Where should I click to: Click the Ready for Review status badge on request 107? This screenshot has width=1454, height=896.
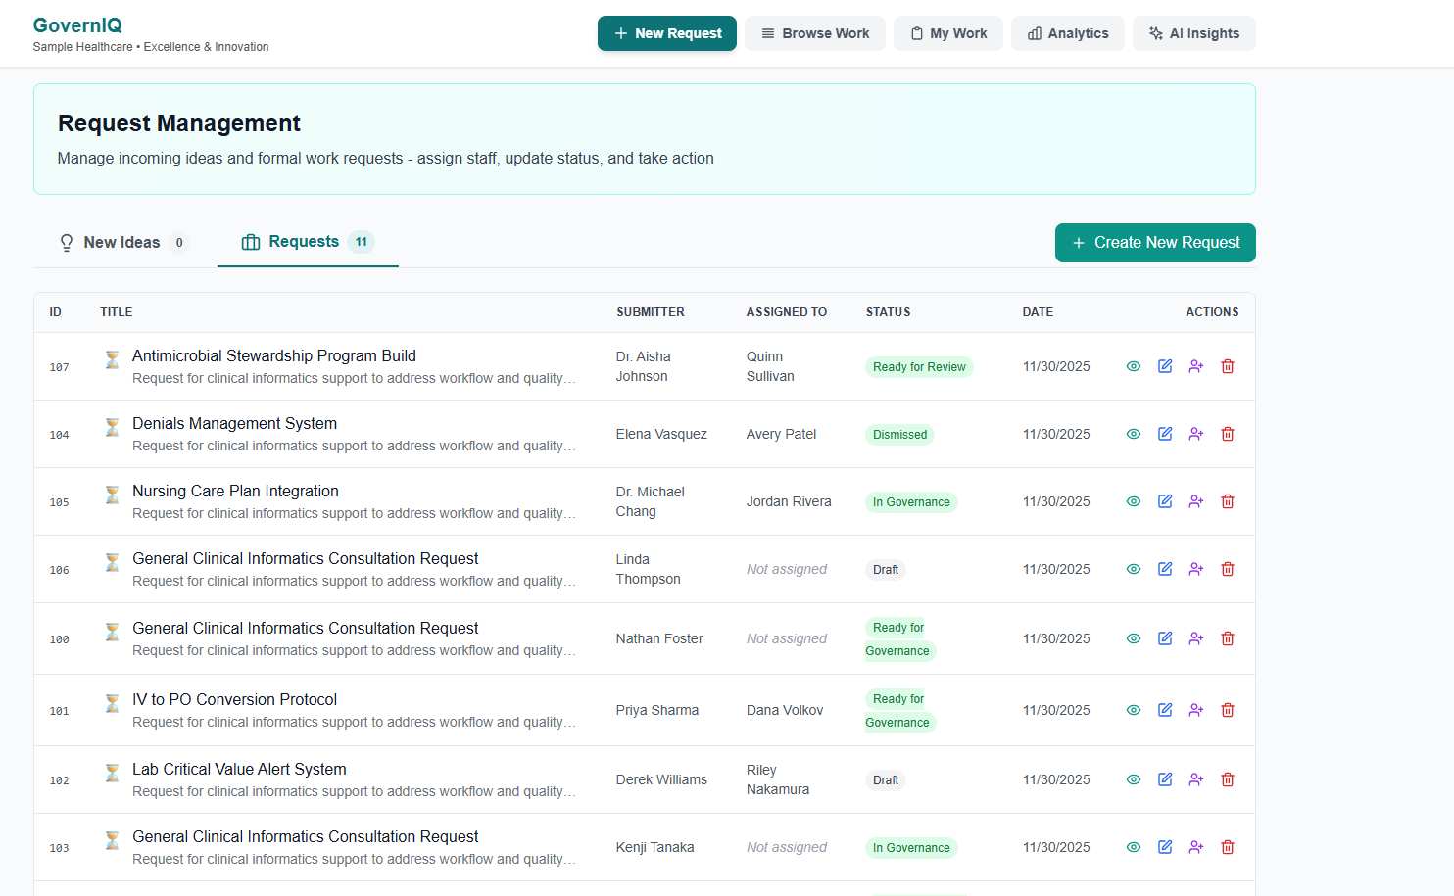tap(919, 366)
